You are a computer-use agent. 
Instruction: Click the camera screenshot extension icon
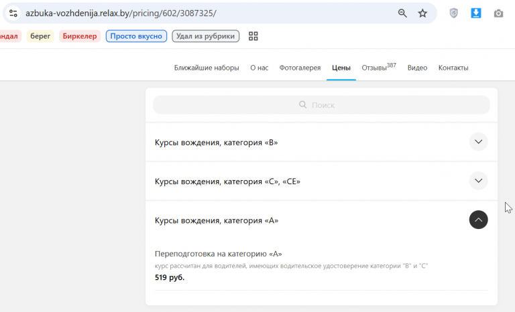[x=498, y=13]
